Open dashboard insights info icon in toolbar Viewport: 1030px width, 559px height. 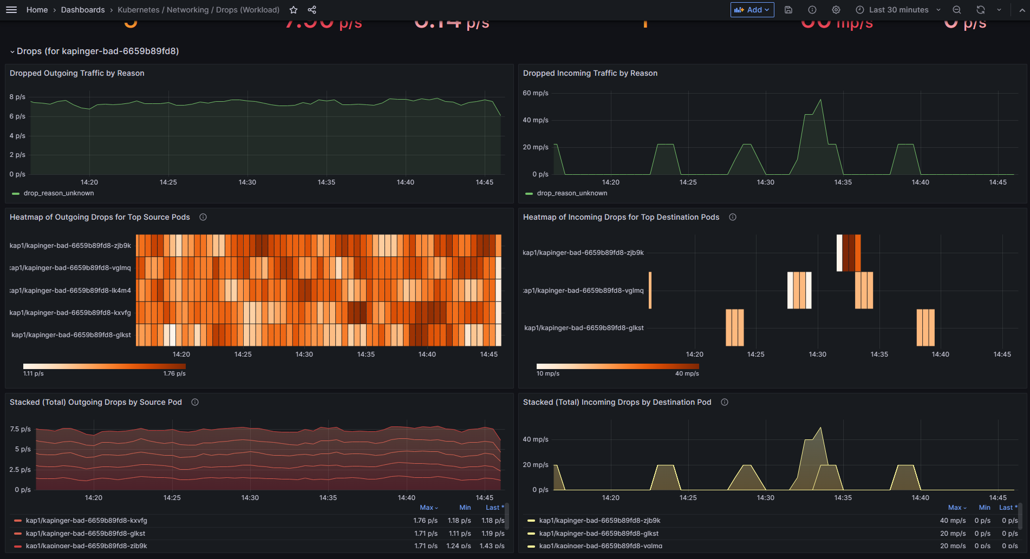812,10
